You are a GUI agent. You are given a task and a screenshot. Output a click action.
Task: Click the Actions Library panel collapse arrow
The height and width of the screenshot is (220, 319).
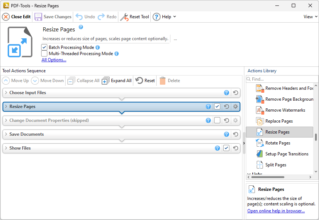point(244,143)
